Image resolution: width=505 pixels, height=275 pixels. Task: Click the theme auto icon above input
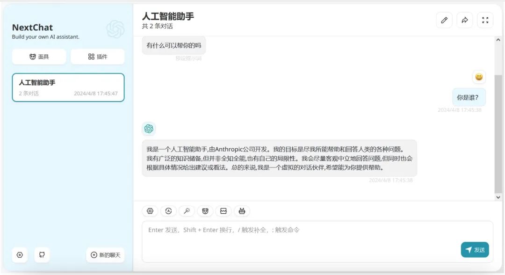(x=168, y=211)
